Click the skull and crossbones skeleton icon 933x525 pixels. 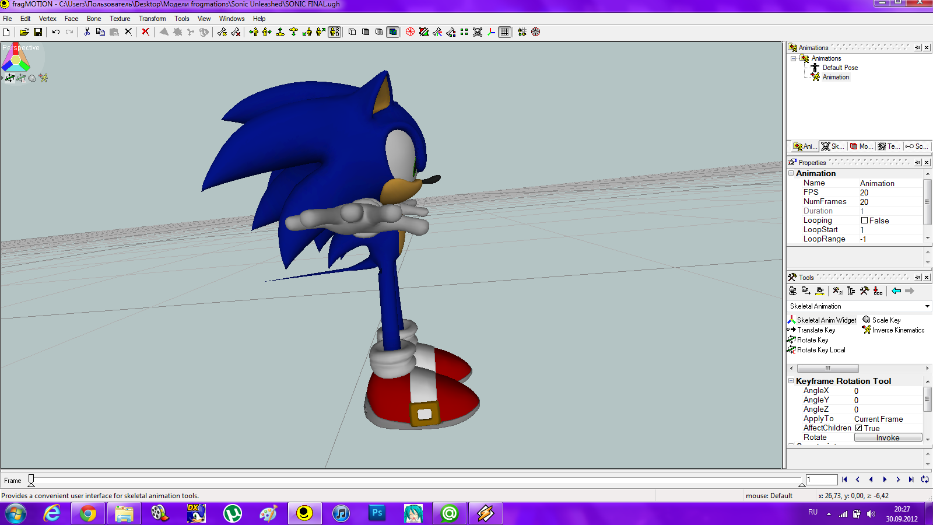tap(478, 32)
